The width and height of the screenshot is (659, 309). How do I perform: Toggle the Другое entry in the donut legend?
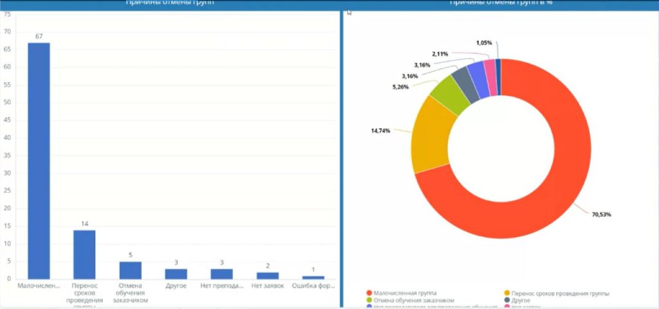coord(517,300)
